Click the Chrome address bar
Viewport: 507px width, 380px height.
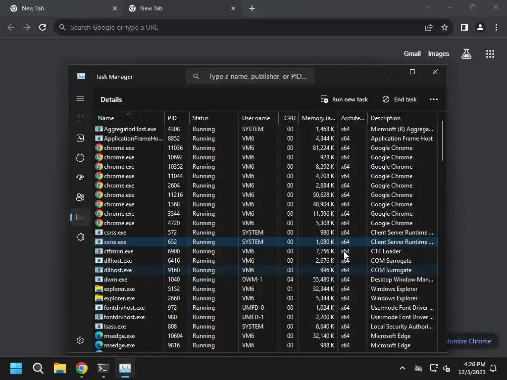pos(239,27)
